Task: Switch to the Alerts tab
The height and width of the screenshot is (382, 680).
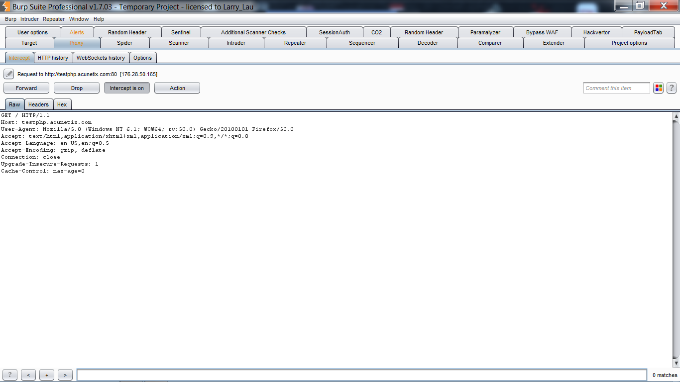Action: (77, 32)
